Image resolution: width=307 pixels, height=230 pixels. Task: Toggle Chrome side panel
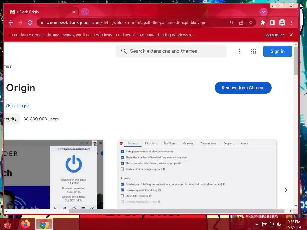[272, 22]
